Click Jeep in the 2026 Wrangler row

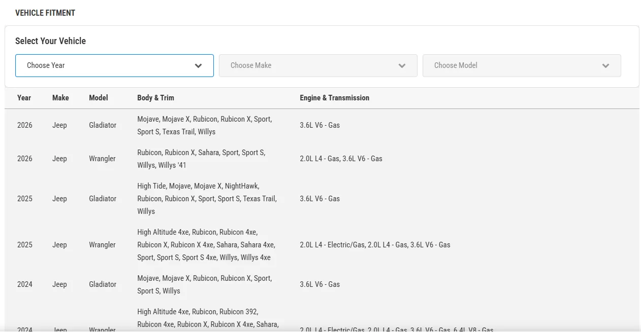(x=59, y=159)
